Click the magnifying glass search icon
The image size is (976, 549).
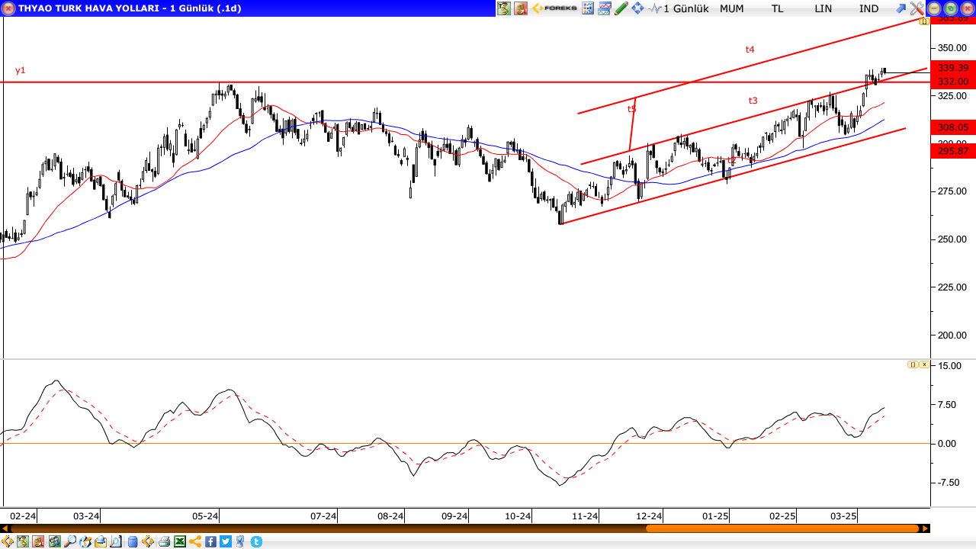(70, 541)
